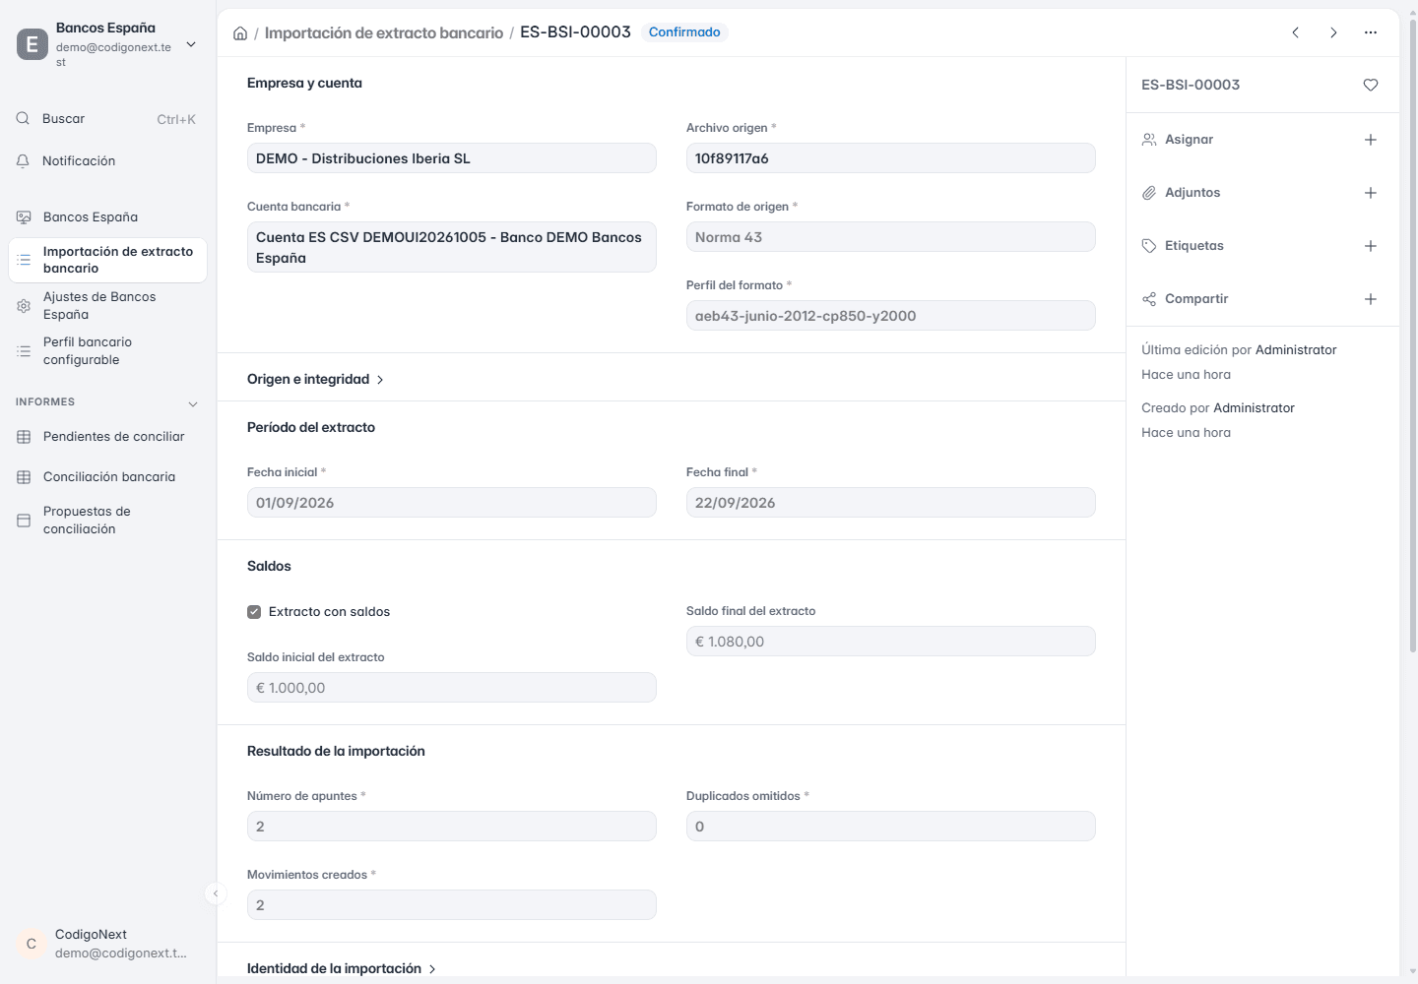
Task: Go to home via breadcrumb house icon
Action: pos(240,33)
